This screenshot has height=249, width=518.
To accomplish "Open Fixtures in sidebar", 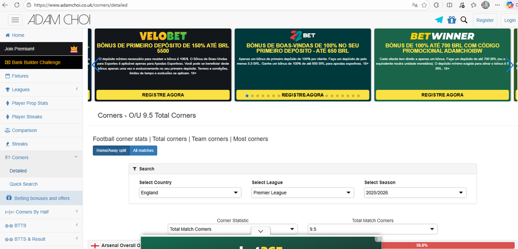I will coord(41,76).
